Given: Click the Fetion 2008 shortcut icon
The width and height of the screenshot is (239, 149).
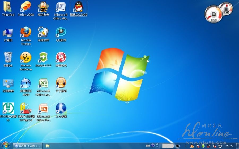Looking at the screenshot, I should pyautogui.click(x=26, y=7).
